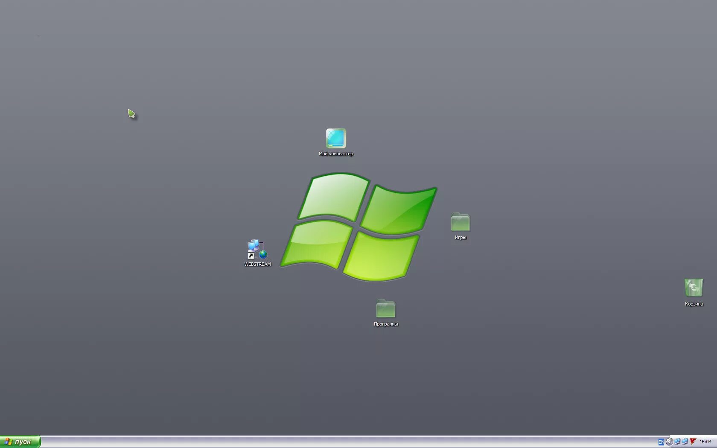Open the Мой компьютер desktop icon

pyautogui.click(x=336, y=138)
